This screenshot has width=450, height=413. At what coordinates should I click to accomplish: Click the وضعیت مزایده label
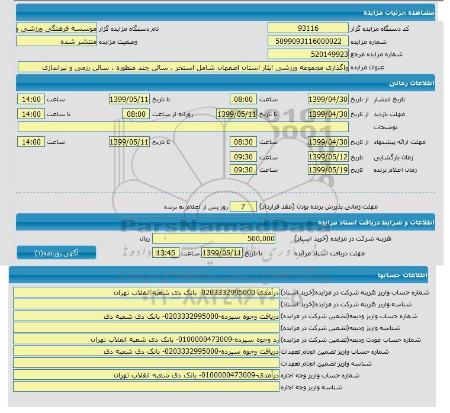[118, 42]
